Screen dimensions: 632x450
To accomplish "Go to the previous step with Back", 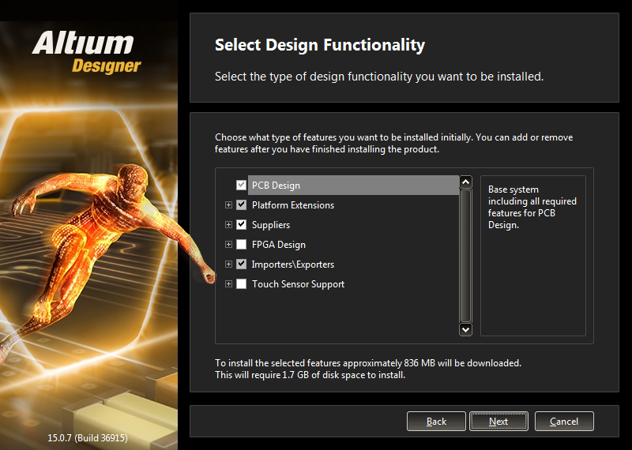I will click(436, 422).
